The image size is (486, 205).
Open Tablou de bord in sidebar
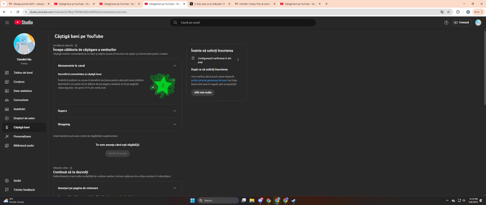click(24, 73)
